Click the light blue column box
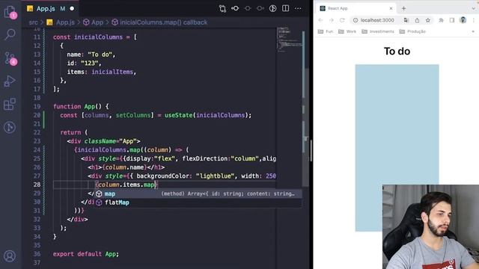This screenshot has width=479, height=269. pyautogui.click(x=397, y=148)
